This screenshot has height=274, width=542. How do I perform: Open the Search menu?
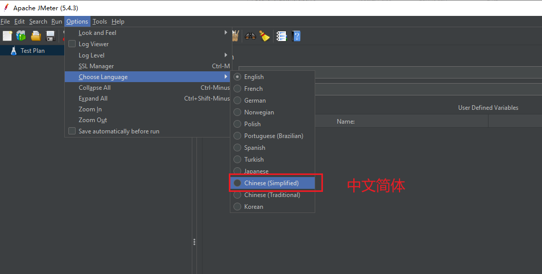point(38,22)
